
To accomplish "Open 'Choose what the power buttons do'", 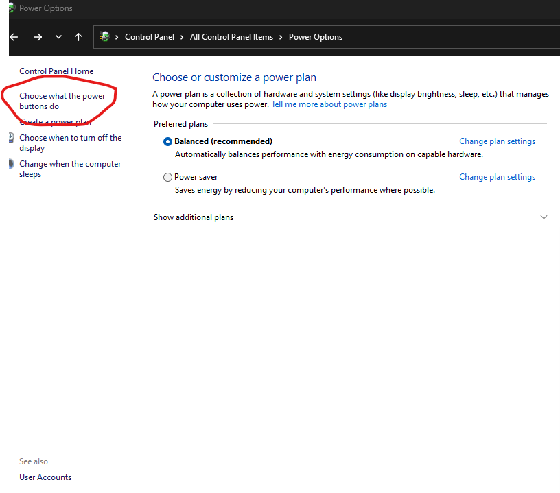I will [x=62, y=101].
